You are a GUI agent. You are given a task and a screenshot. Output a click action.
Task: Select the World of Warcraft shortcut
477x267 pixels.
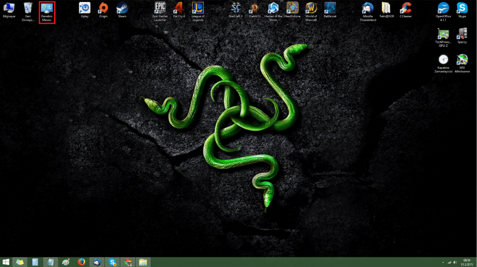311,8
